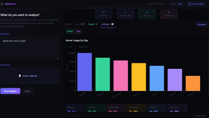Click the Reset button
The width and height of the screenshot is (209, 118).
pos(27,91)
